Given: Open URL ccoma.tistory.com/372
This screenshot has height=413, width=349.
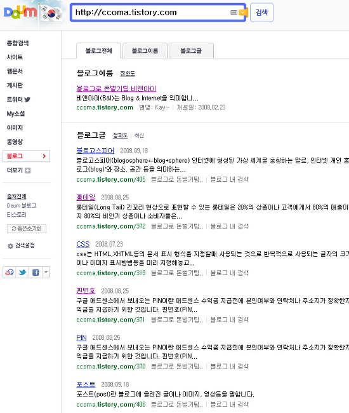Looking at the screenshot, I should [x=110, y=226].
